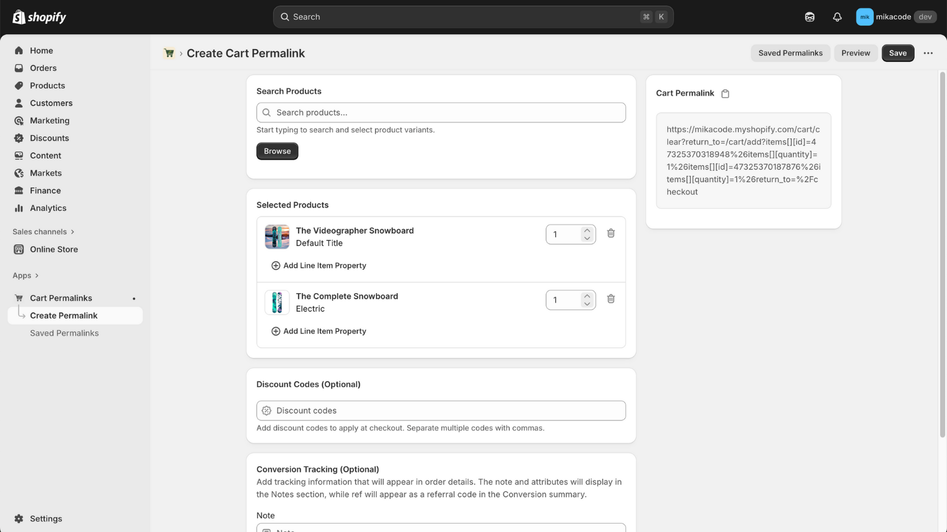Expand the Sales channels section
This screenshot has height=532, width=947.
click(43, 232)
